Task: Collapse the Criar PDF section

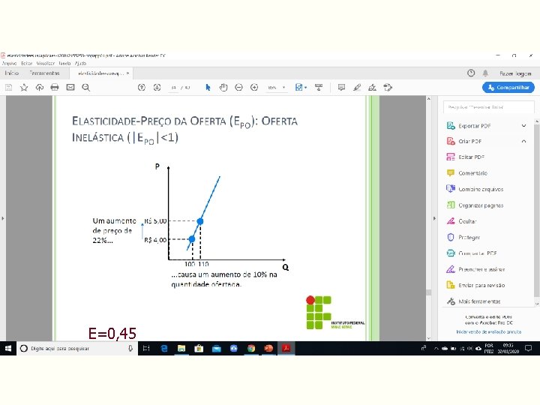Action: click(523, 141)
